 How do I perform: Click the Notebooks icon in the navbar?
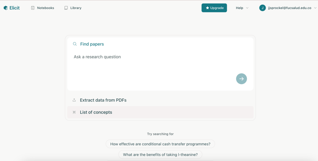(33, 8)
